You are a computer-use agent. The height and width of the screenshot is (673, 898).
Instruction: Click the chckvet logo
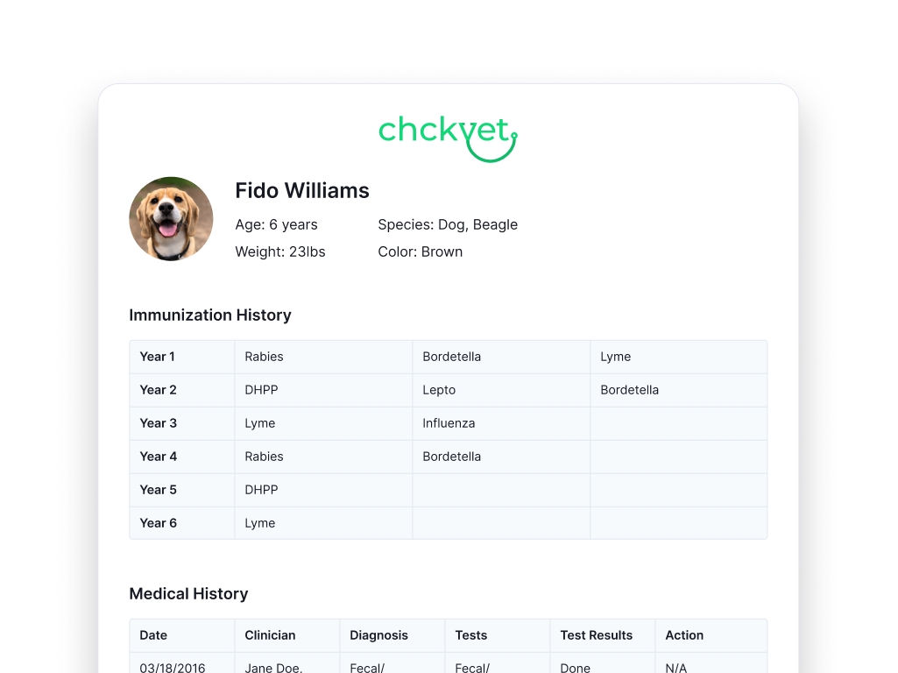[448, 138]
